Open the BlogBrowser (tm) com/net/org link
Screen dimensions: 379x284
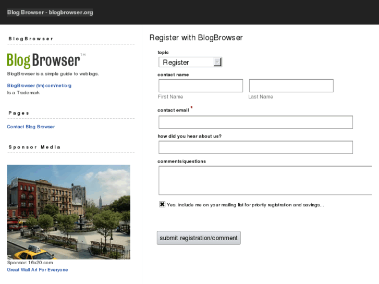click(x=39, y=85)
